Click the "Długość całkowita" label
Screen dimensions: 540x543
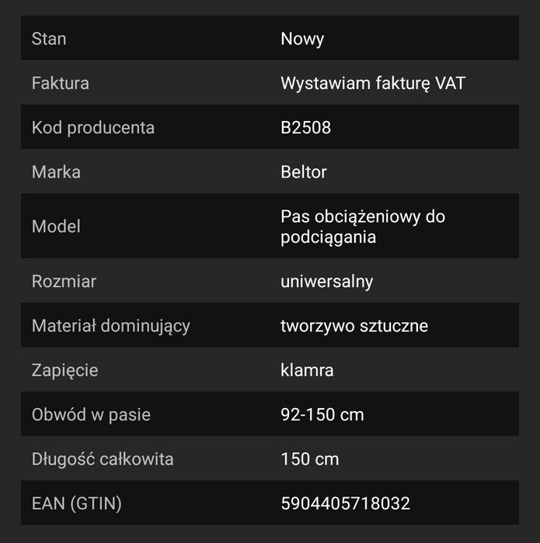(103, 459)
